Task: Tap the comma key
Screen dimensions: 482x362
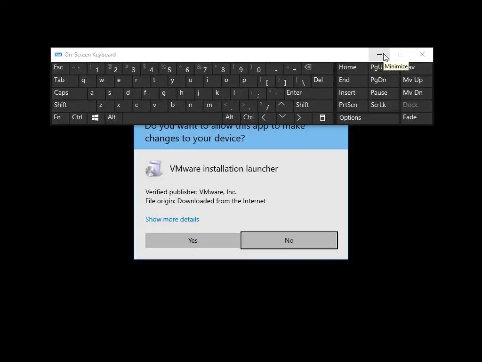Action: pos(230,106)
